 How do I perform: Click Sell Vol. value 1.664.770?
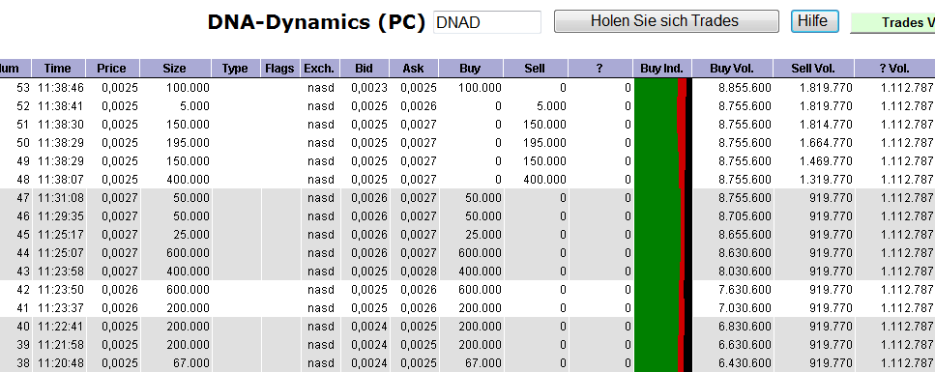(x=826, y=143)
